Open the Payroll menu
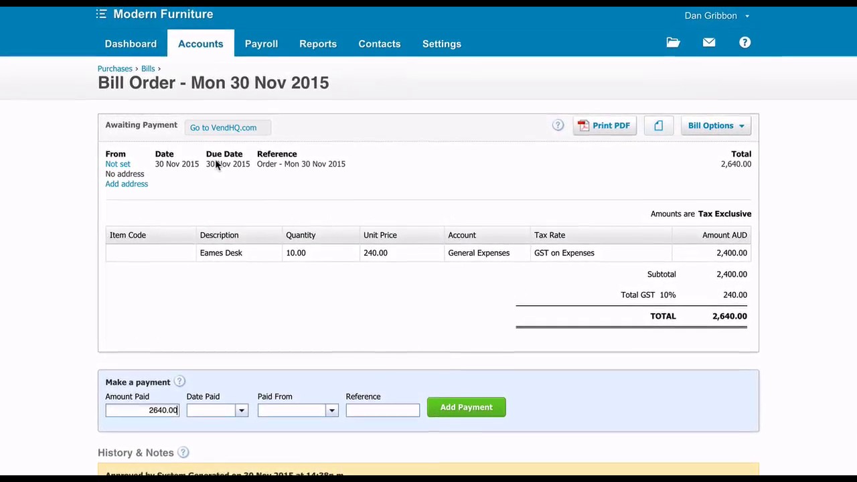Screen dimensions: 857x482 point(261,44)
